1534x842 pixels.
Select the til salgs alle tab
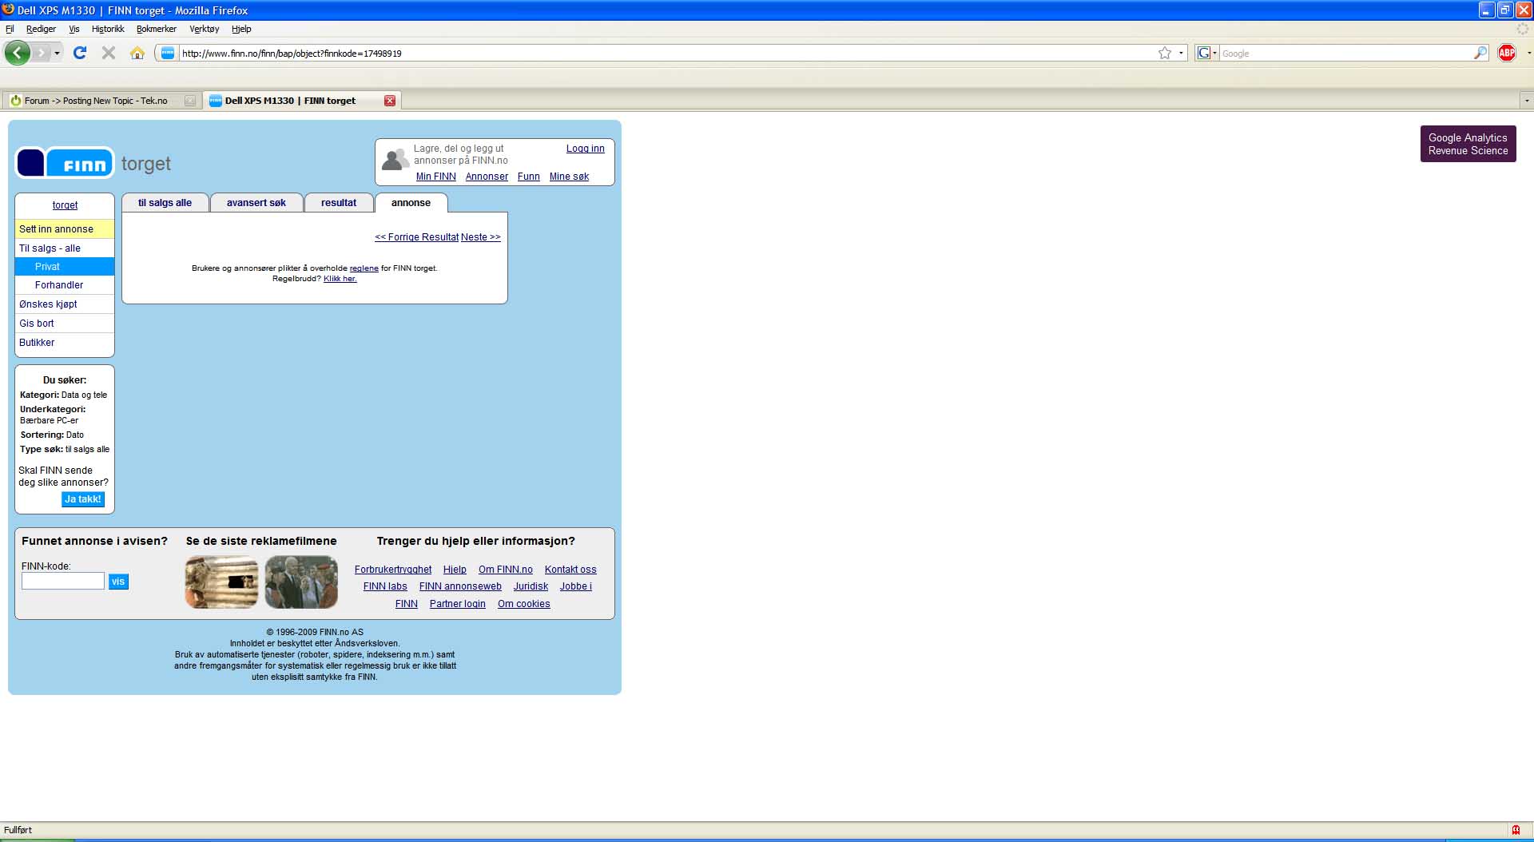coord(165,203)
